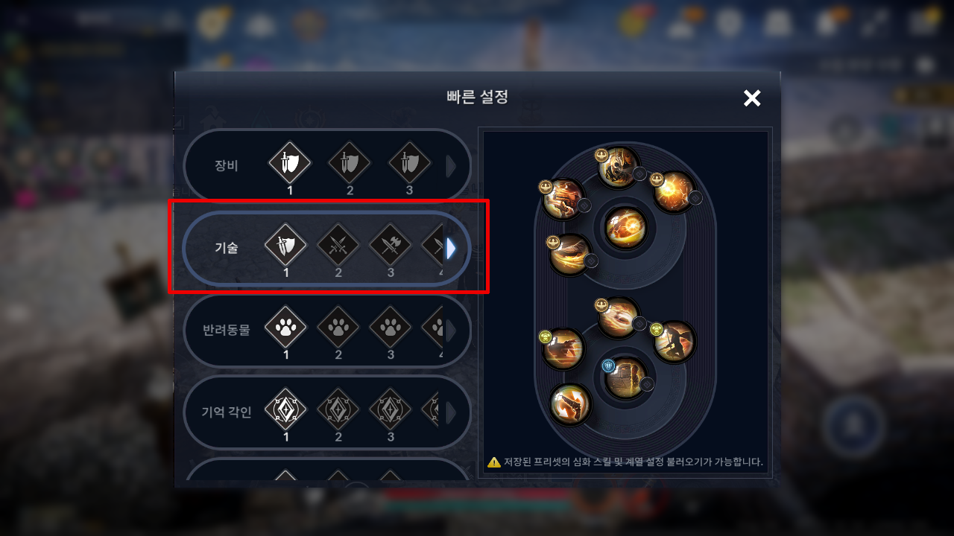Open the 반려동물 category row label
The height and width of the screenshot is (536, 954).
point(227,331)
